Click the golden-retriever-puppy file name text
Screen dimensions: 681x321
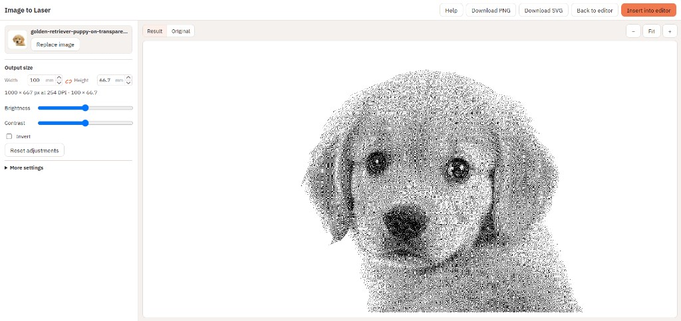[x=80, y=32]
